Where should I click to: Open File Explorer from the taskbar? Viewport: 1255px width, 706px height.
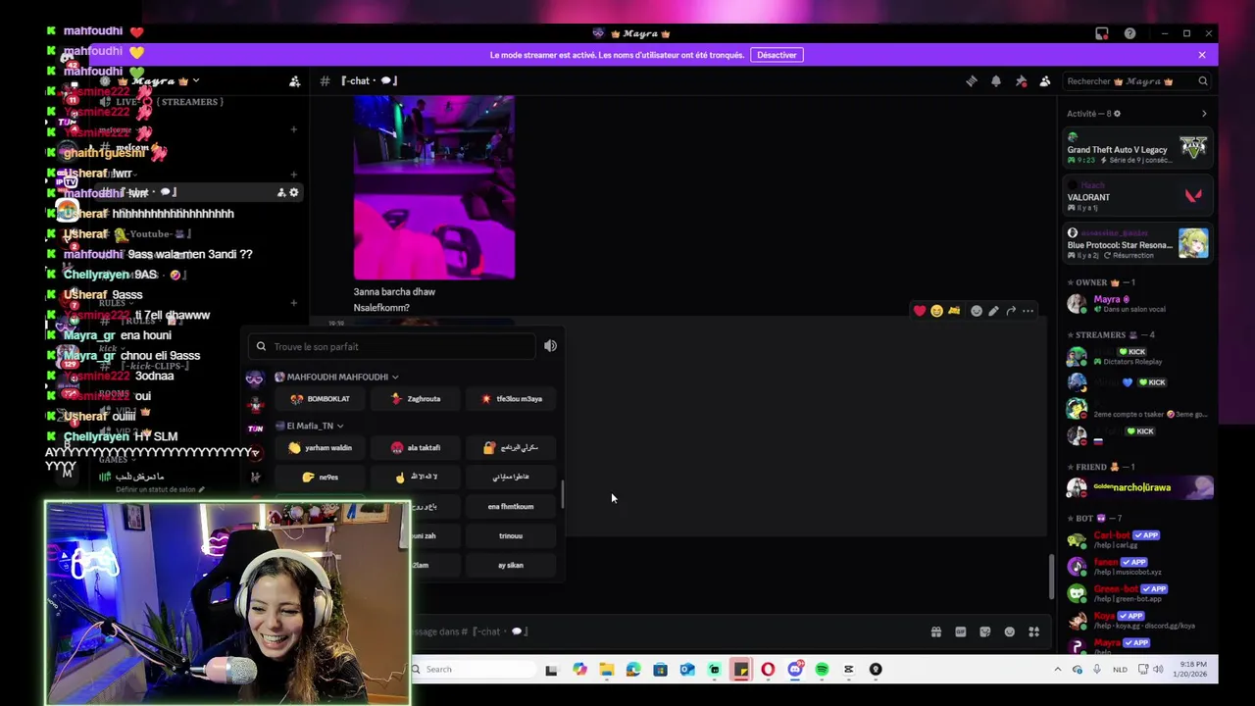tap(607, 670)
